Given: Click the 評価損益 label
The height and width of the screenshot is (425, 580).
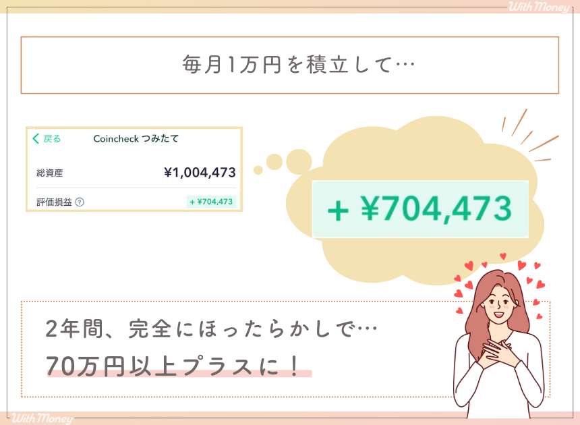Looking at the screenshot, I should [54, 202].
